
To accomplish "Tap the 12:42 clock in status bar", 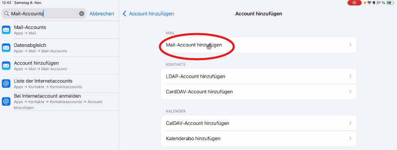I will 6,3.
